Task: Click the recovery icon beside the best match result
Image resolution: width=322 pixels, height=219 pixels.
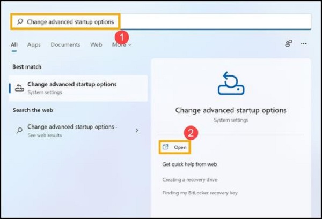Action: (x=19, y=88)
